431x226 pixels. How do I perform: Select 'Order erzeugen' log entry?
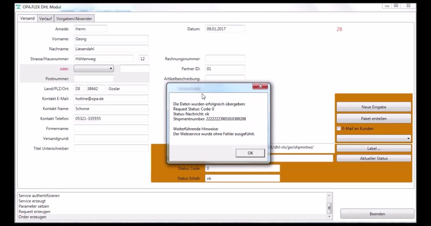172,217
